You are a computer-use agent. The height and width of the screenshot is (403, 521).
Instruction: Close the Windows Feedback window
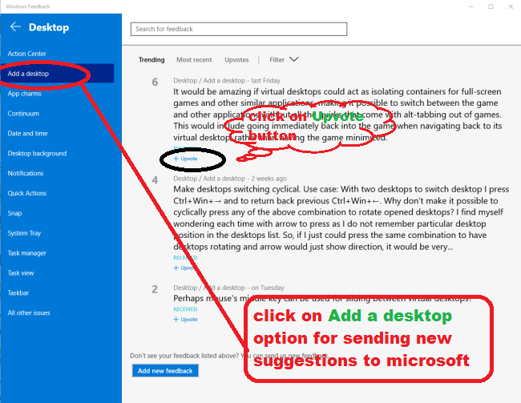click(x=511, y=6)
